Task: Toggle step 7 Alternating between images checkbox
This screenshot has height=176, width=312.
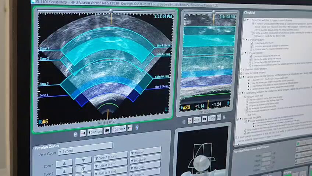Action: coord(240,94)
